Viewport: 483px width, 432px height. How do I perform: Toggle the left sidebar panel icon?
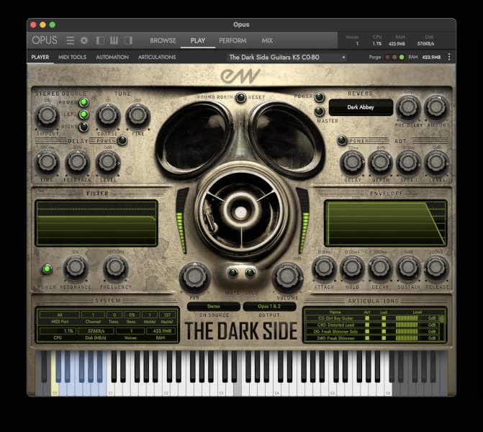[100, 40]
